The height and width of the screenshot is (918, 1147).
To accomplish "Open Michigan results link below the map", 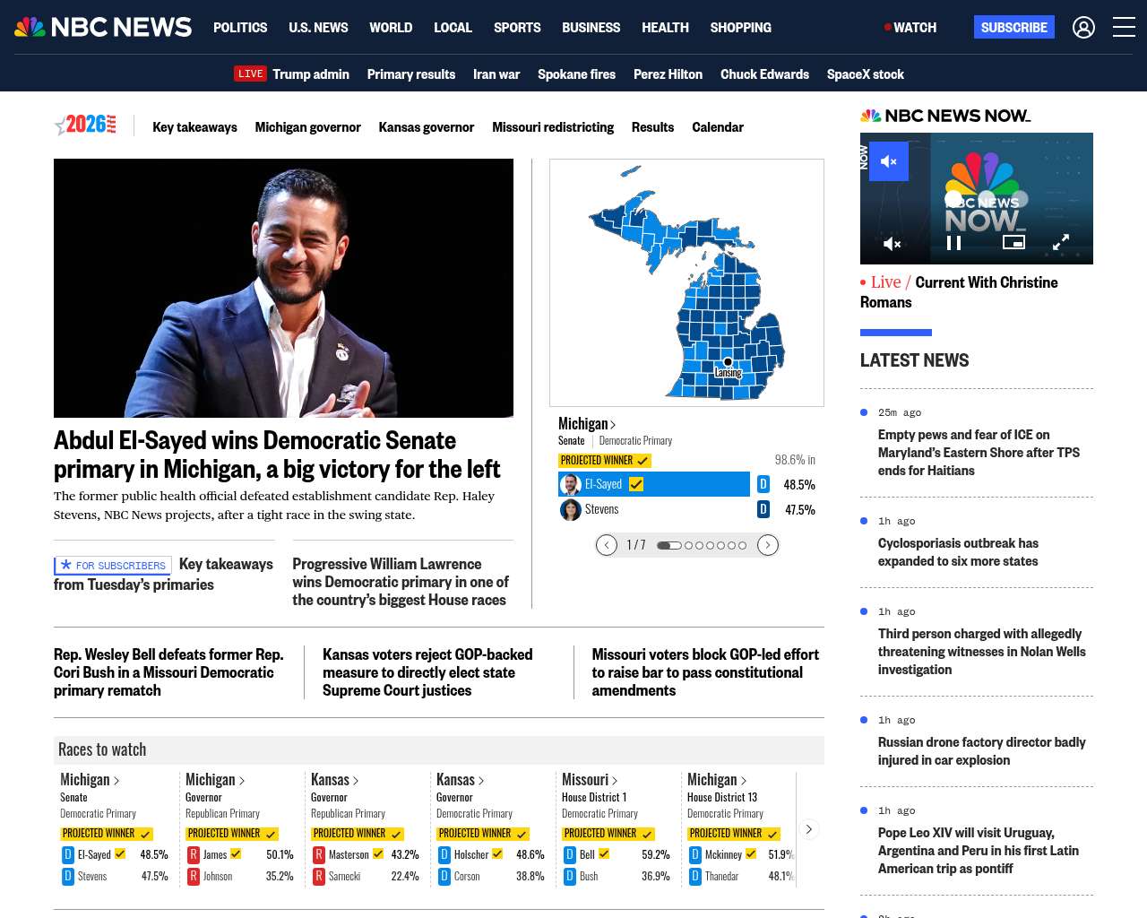I will coord(587,424).
